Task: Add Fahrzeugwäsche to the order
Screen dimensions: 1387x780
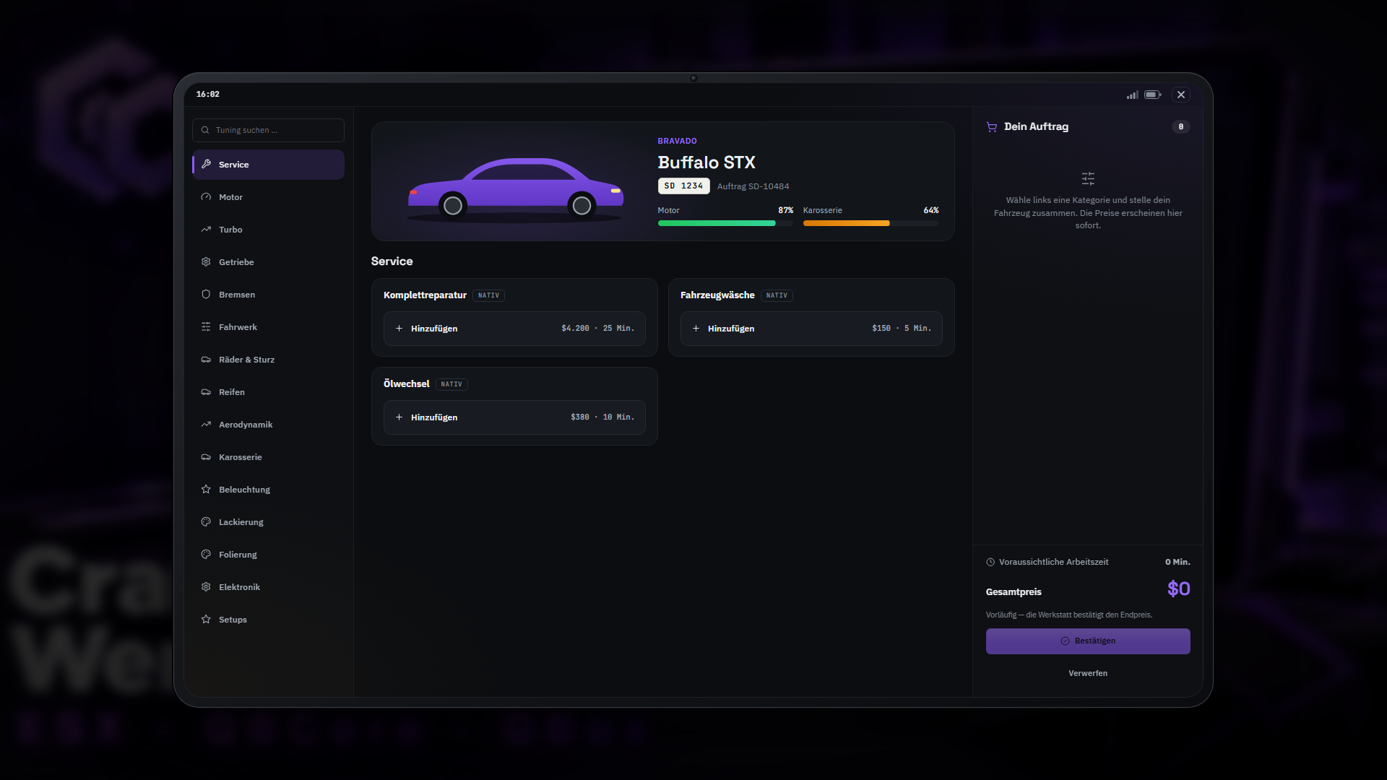Action: click(x=811, y=329)
